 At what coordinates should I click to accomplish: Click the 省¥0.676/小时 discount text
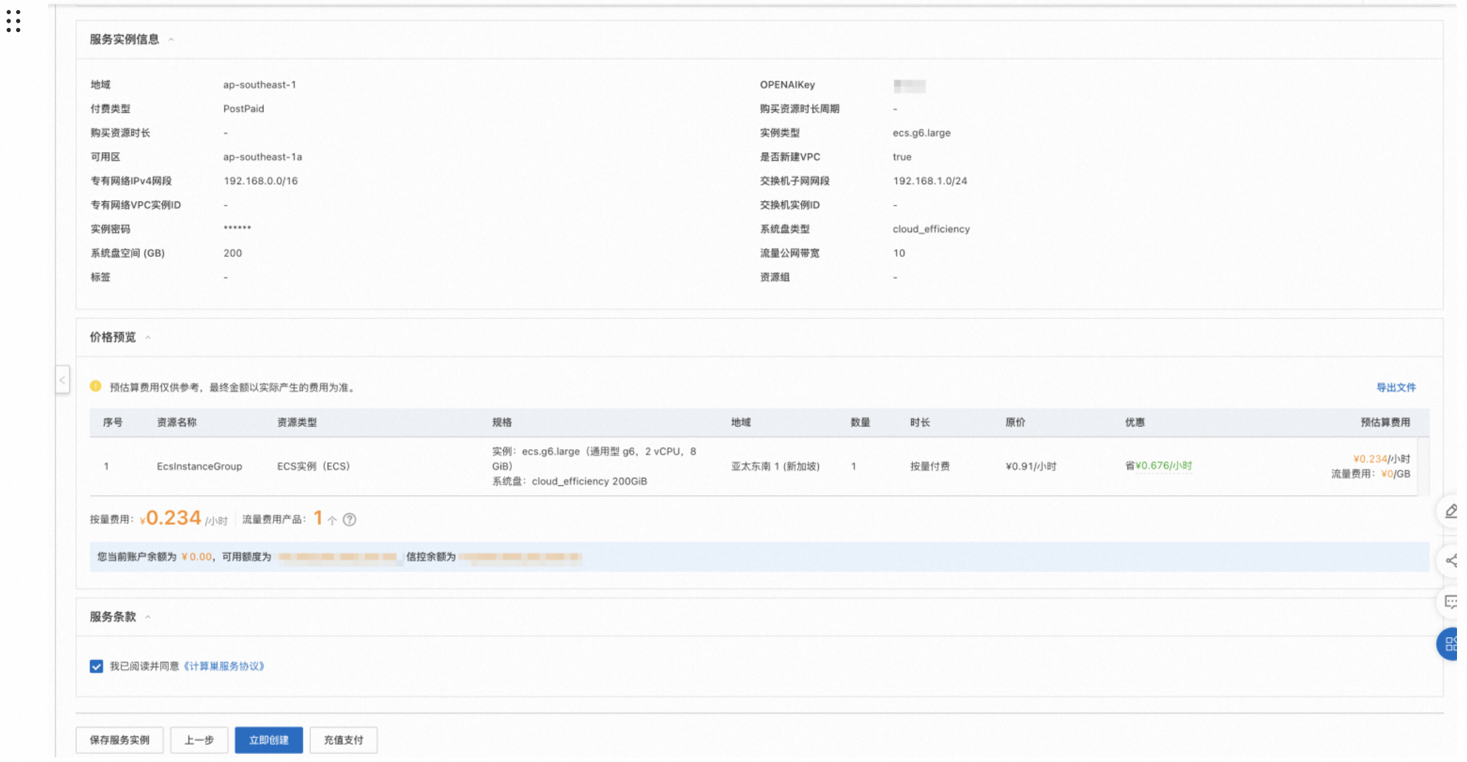tap(1159, 466)
